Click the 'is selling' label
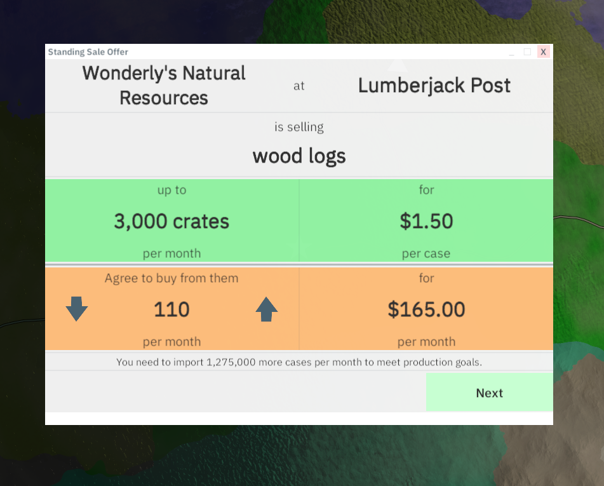 pyautogui.click(x=299, y=127)
